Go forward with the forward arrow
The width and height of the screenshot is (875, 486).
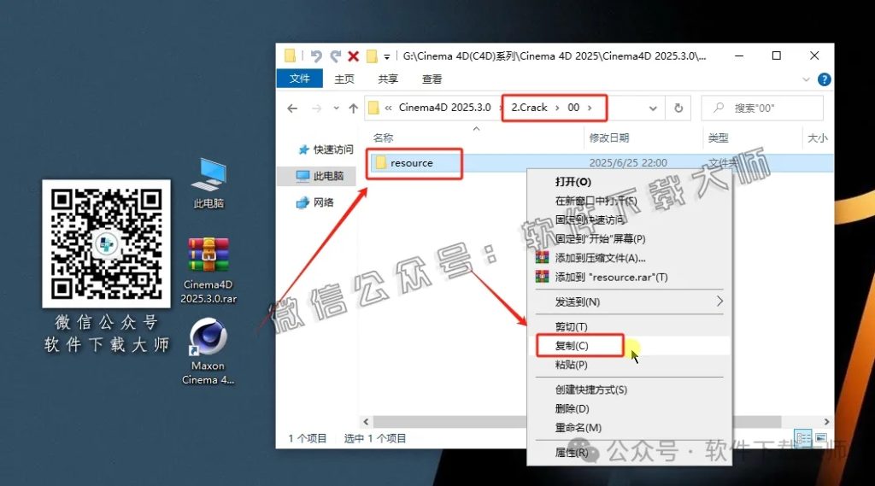click(x=316, y=108)
